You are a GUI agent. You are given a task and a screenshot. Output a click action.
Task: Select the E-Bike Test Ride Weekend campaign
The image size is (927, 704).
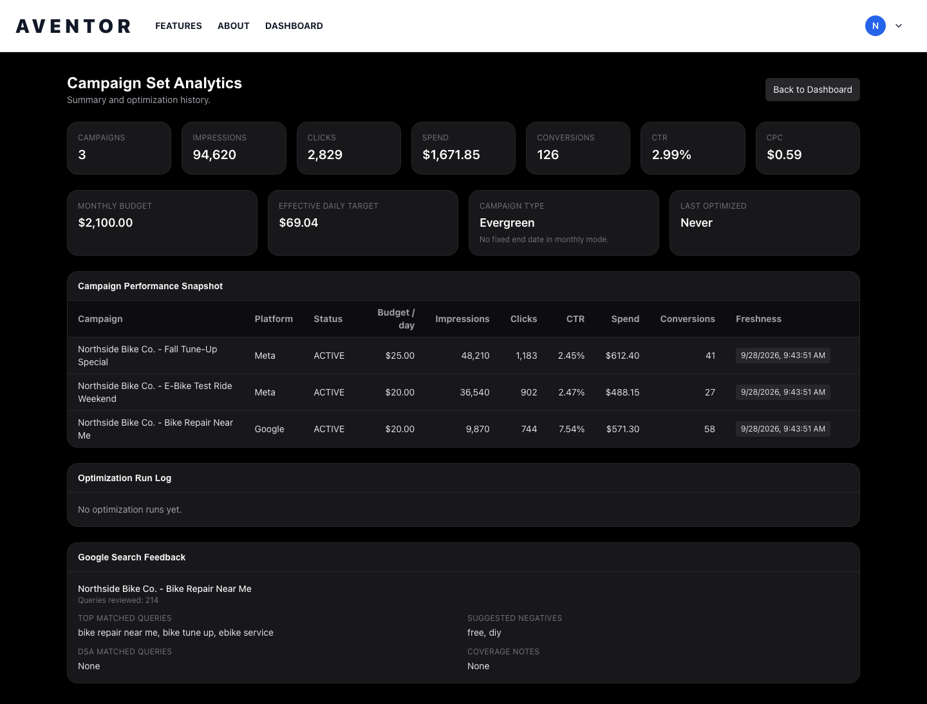point(464,392)
